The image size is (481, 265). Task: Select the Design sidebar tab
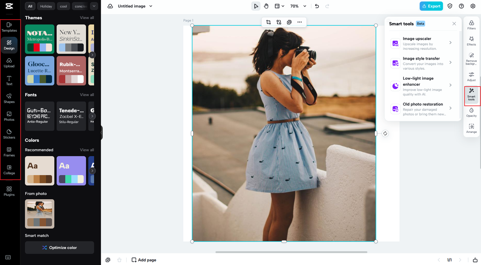pyautogui.click(x=9, y=45)
